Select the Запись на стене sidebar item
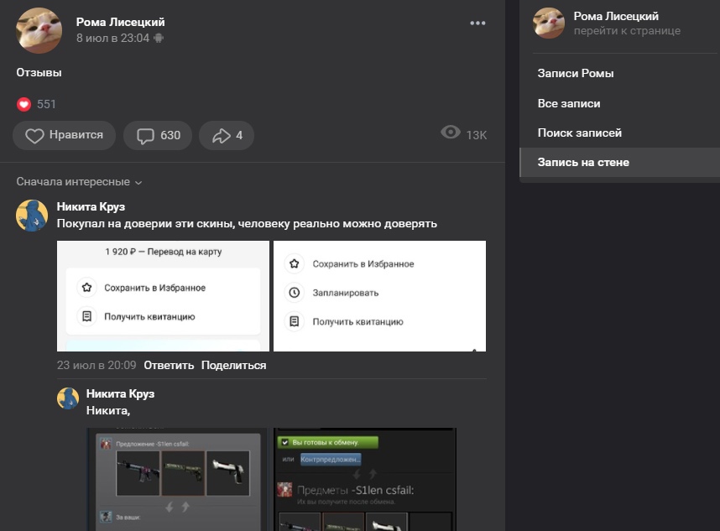 (x=583, y=163)
